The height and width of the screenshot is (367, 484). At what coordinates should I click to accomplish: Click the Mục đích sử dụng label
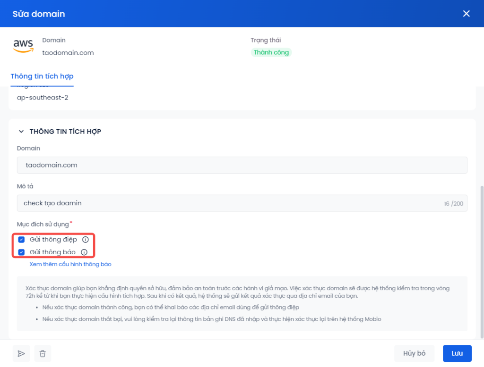[x=43, y=225]
